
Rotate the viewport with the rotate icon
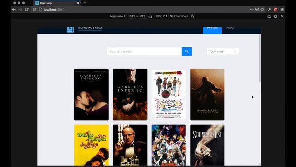pos(150,16)
